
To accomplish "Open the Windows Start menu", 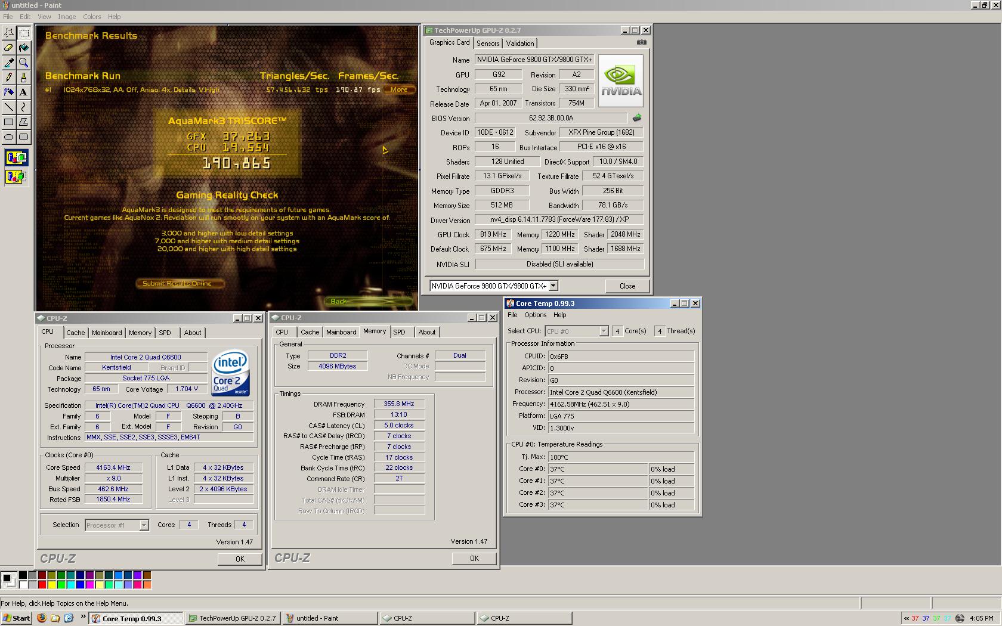I will [16, 618].
